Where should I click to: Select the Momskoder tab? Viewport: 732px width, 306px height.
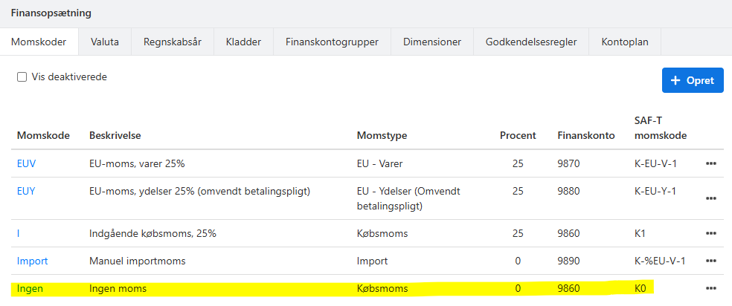tap(39, 42)
